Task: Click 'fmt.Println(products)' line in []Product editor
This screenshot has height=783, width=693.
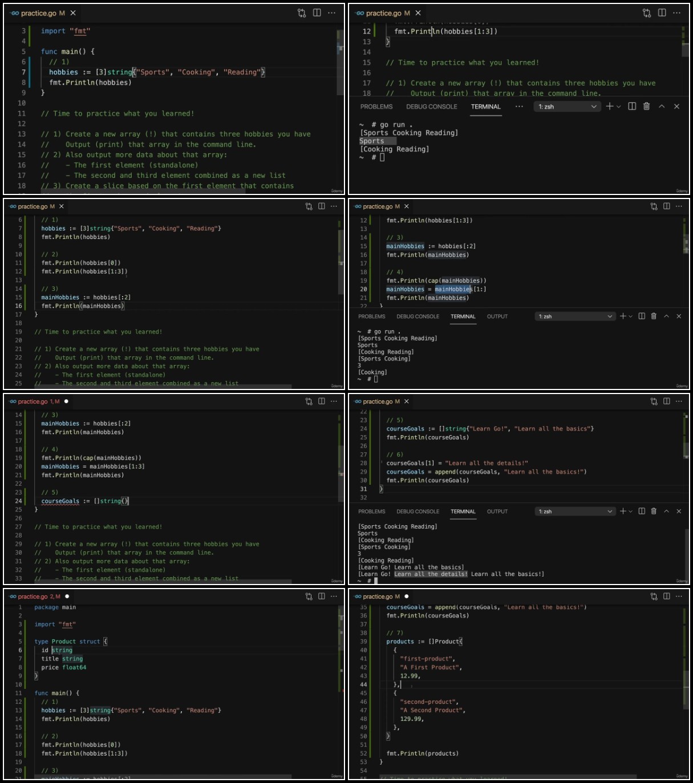Action: click(x=422, y=753)
